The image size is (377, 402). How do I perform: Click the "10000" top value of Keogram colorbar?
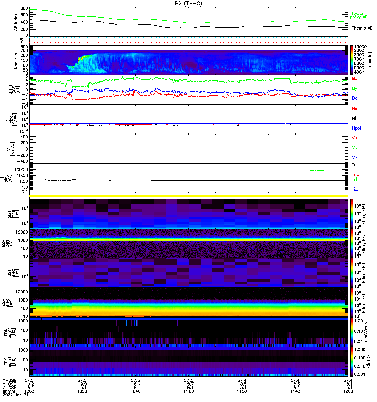[360, 47]
